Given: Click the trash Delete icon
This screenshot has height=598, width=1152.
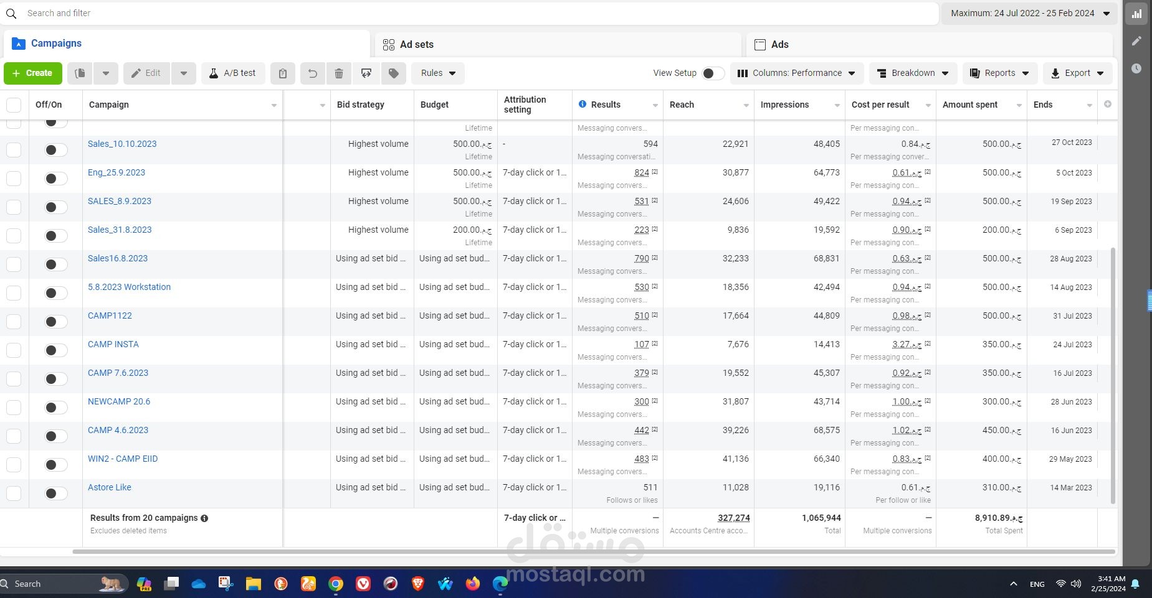Looking at the screenshot, I should tap(339, 73).
